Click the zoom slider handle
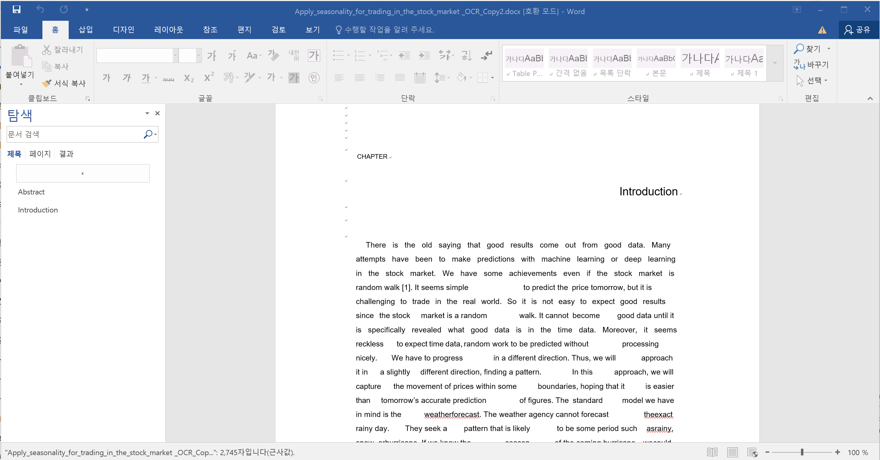The image size is (880, 460). coord(802,452)
